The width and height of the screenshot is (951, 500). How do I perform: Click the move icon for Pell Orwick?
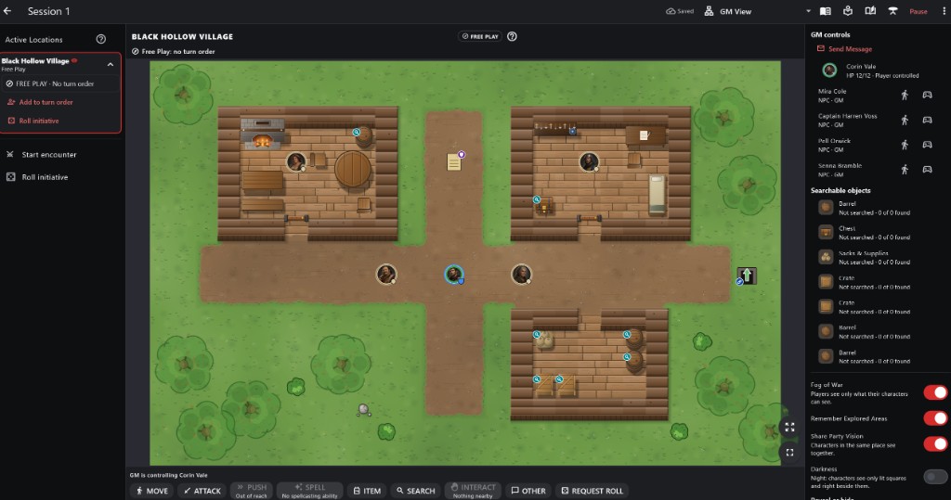(905, 144)
